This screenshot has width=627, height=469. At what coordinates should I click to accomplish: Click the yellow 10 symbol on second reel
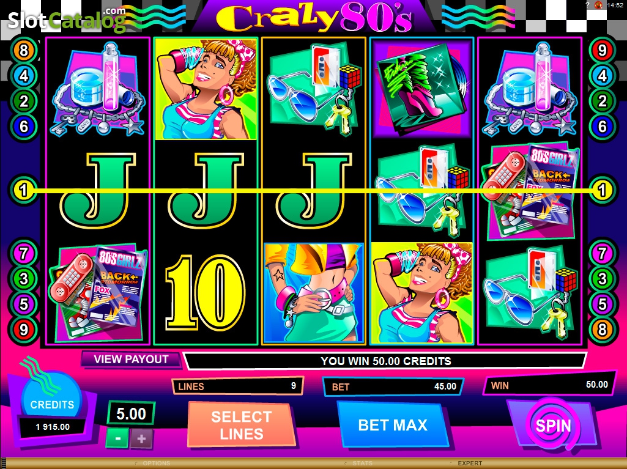click(x=206, y=292)
